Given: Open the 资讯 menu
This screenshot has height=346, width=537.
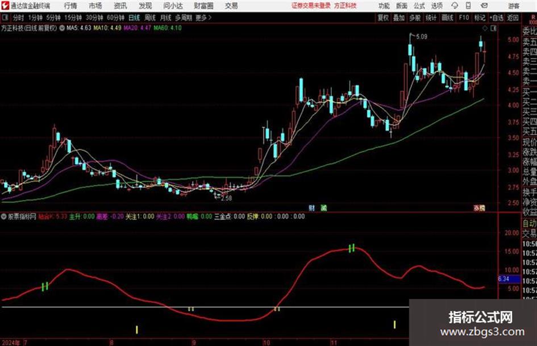Looking at the screenshot, I should (120, 6).
